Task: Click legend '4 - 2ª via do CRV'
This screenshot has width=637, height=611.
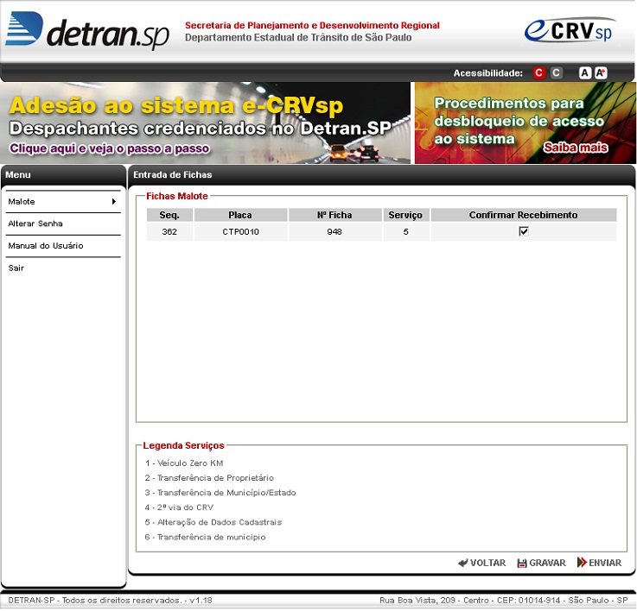Action: point(179,507)
